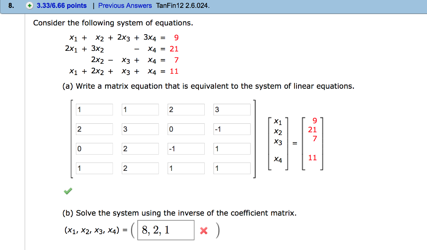The image size is (427, 250).
Task: Select the matrix cell with 0 in row two
Action: point(186,129)
